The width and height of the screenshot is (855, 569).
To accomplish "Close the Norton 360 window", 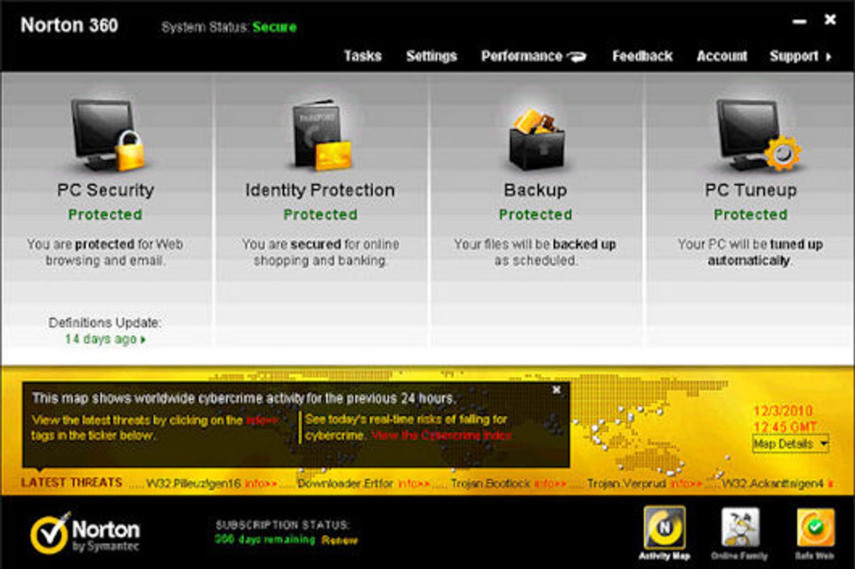I will [x=830, y=20].
